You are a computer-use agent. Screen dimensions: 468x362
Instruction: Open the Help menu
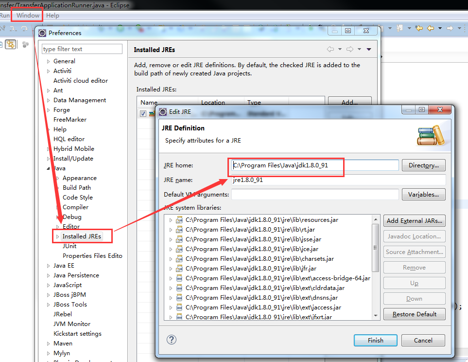click(52, 15)
